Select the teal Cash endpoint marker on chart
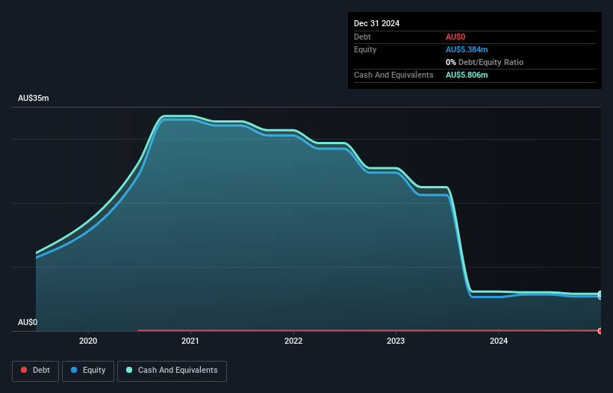This screenshot has height=393, width=613. point(600,294)
